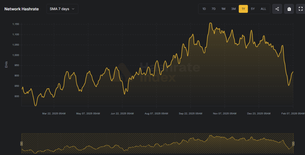The height and width of the screenshot is (155, 305).
Task: Click the share chart icon
Action: click(x=277, y=9)
